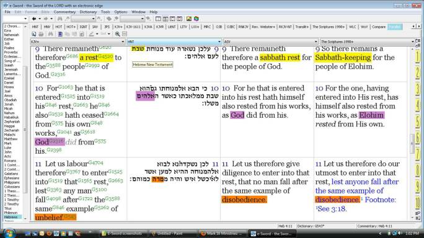Select Ezra in the book list
Viewport: 424px width, 238px height.
click(x=7, y=30)
